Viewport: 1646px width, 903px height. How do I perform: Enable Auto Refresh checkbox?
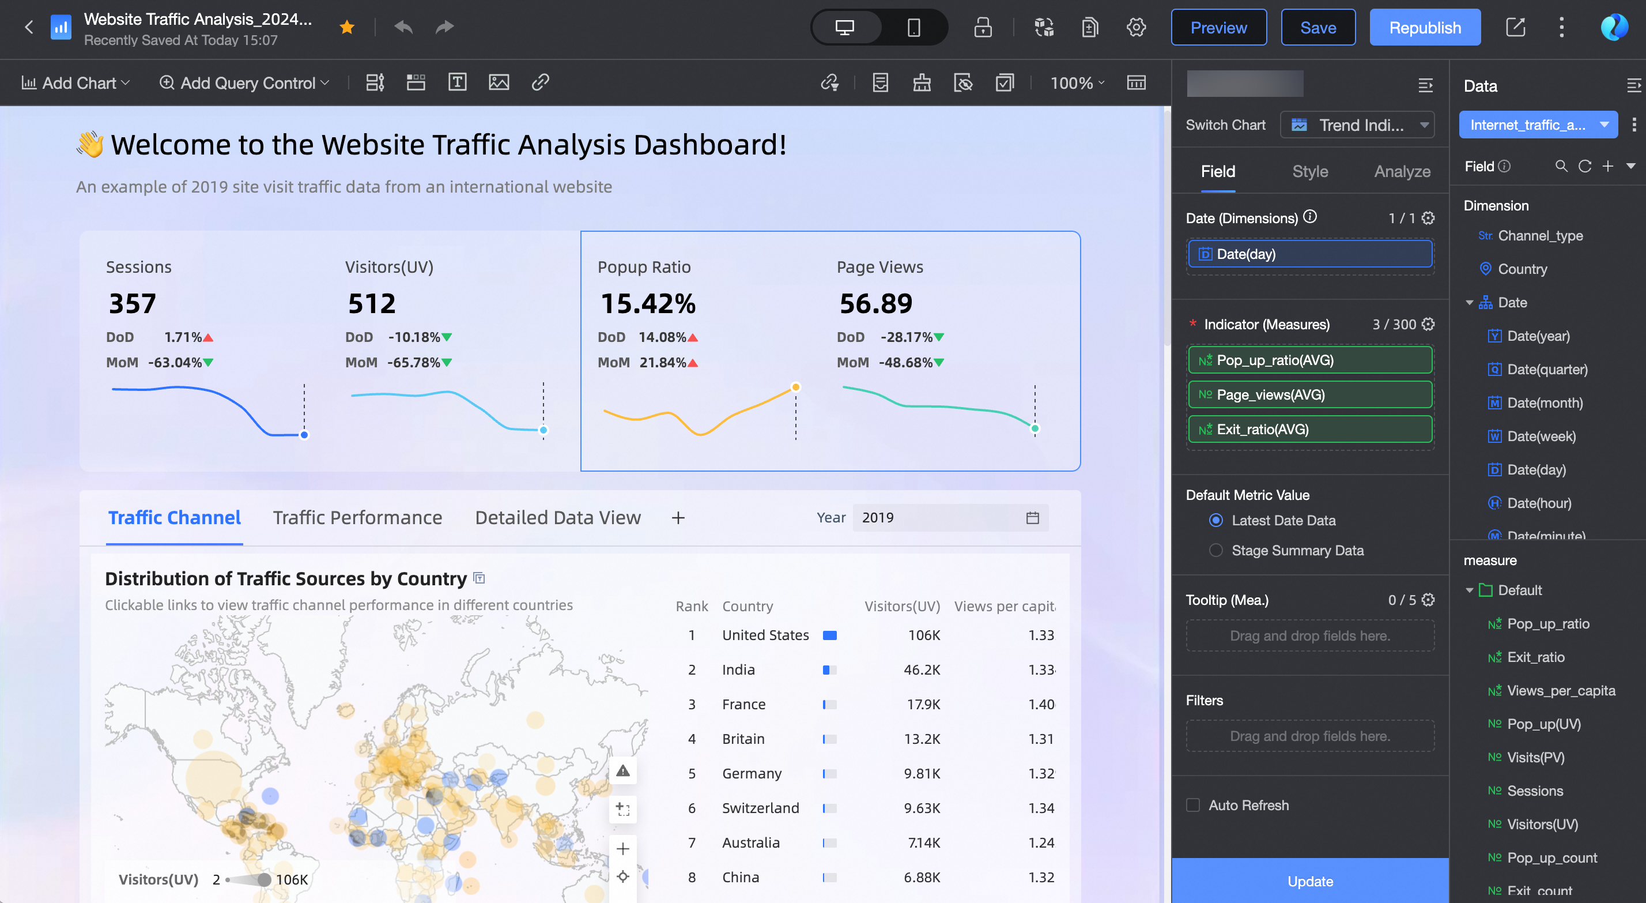pyautogui.click(x=1192, y=804)
